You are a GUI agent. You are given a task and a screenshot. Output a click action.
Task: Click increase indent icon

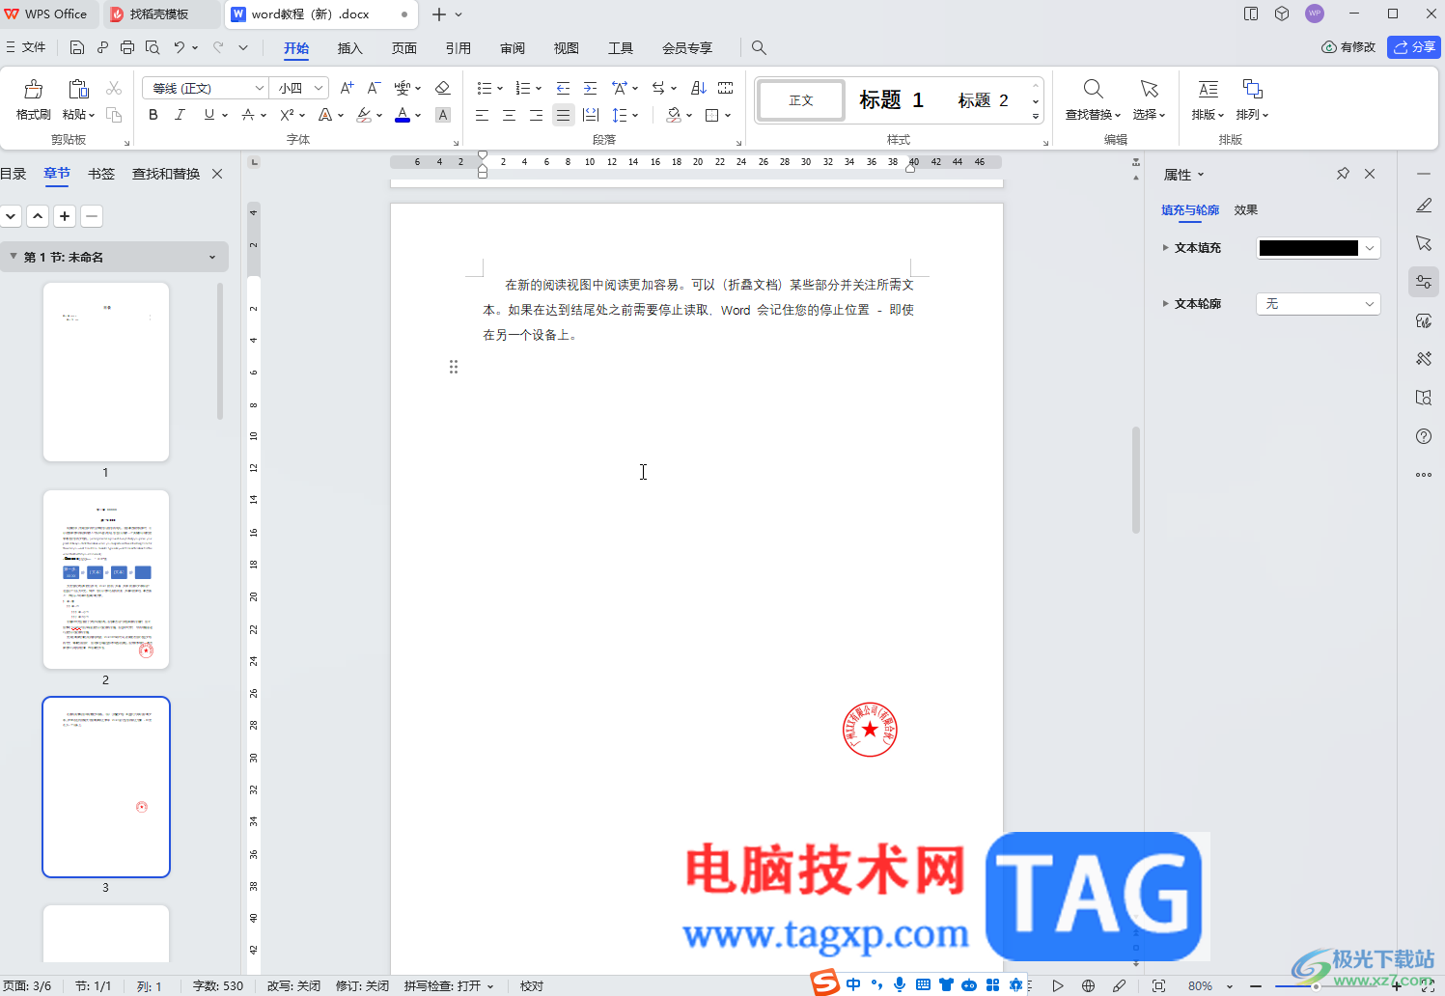point(591,88)
